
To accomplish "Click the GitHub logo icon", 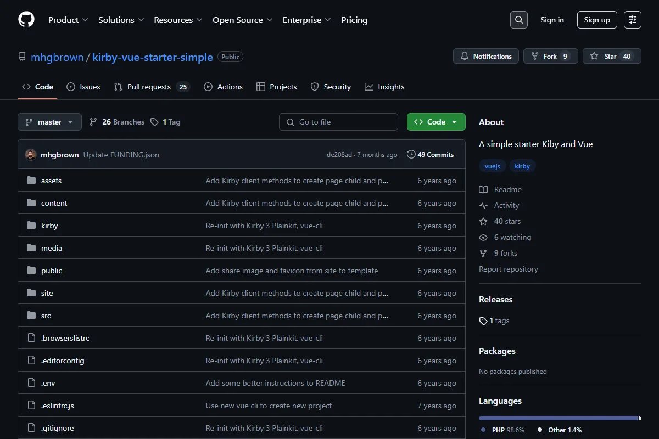I will click(26, 20).
